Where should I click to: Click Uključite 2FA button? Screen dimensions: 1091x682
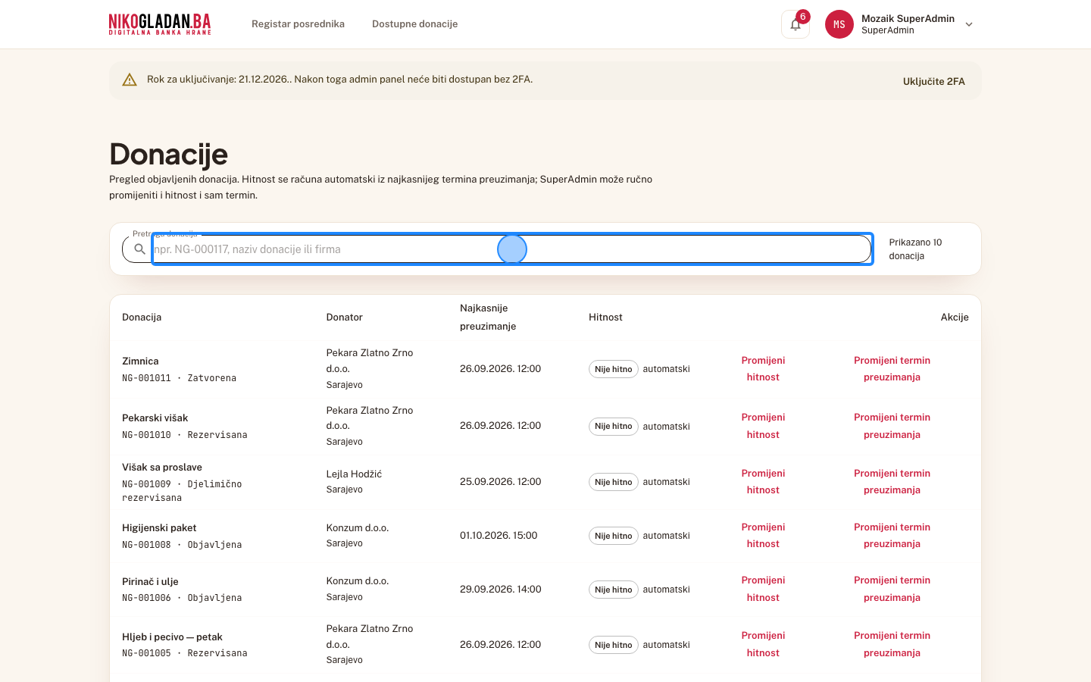click(934, 81)
